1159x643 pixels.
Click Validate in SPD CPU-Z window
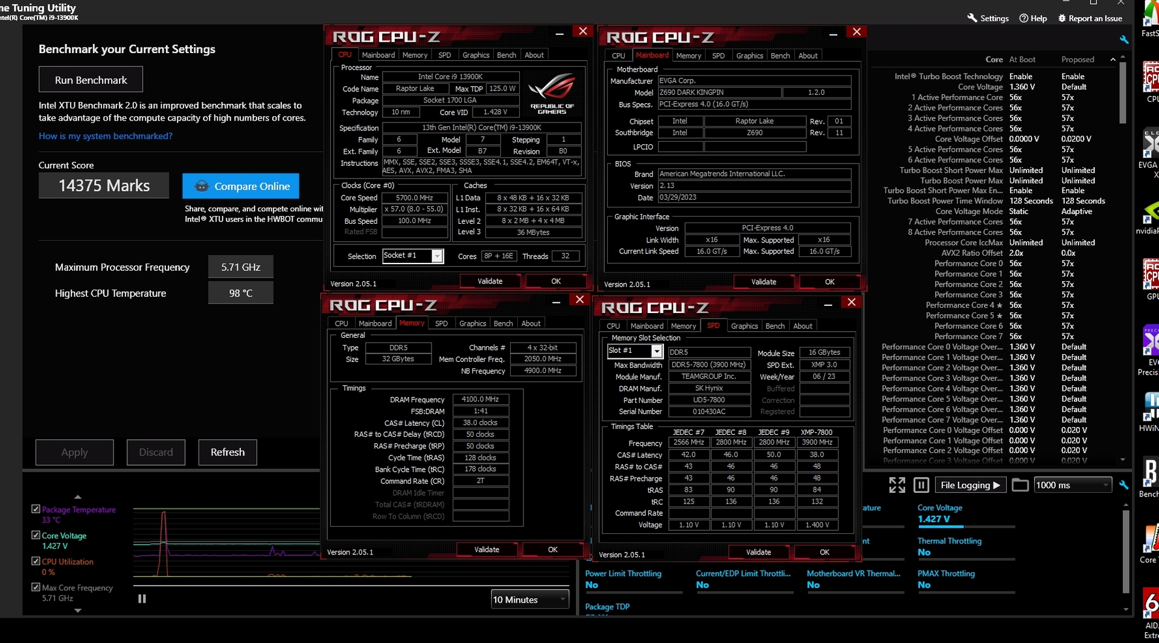pyautogui.click(x=758, y=552)
